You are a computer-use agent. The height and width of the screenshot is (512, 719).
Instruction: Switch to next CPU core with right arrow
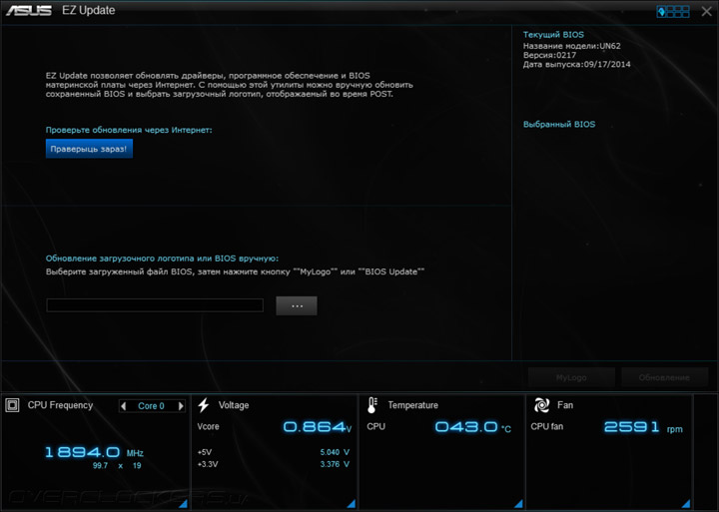tap(181, 405)
